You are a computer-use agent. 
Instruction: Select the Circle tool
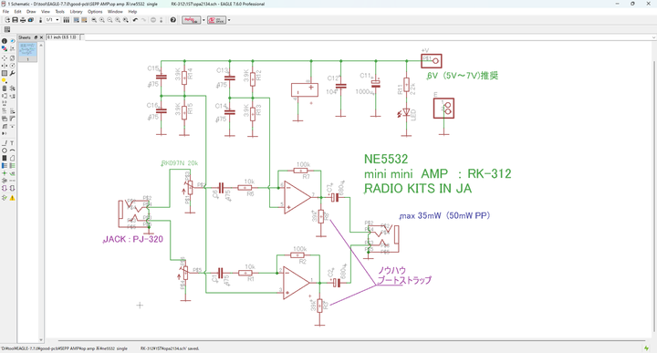click(x=5, y=151)
